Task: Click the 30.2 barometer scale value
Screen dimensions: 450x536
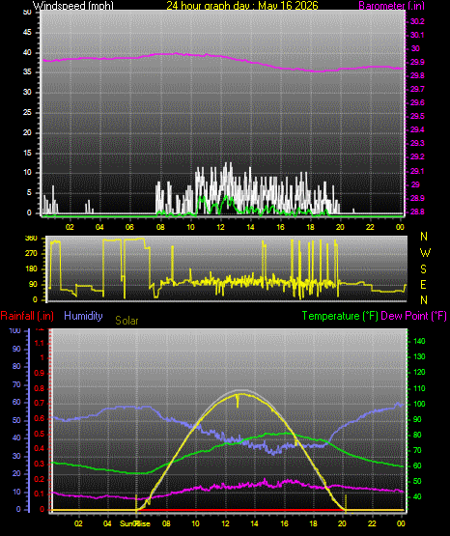Action: point(417,21)
